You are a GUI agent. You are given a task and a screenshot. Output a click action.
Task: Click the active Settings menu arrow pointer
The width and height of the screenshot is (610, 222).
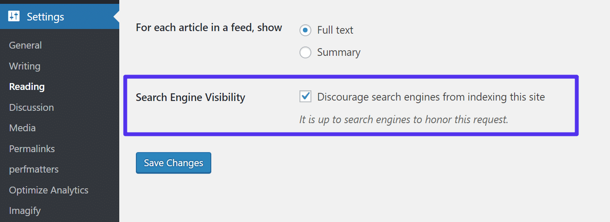click(116, 17)
